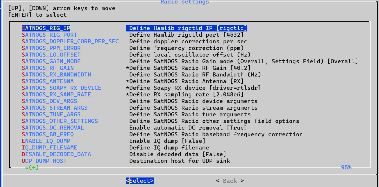Select the SATNOGS_RIG_IP menu entry
Viewport: 379px width, 187px height.
pos(46,28)
